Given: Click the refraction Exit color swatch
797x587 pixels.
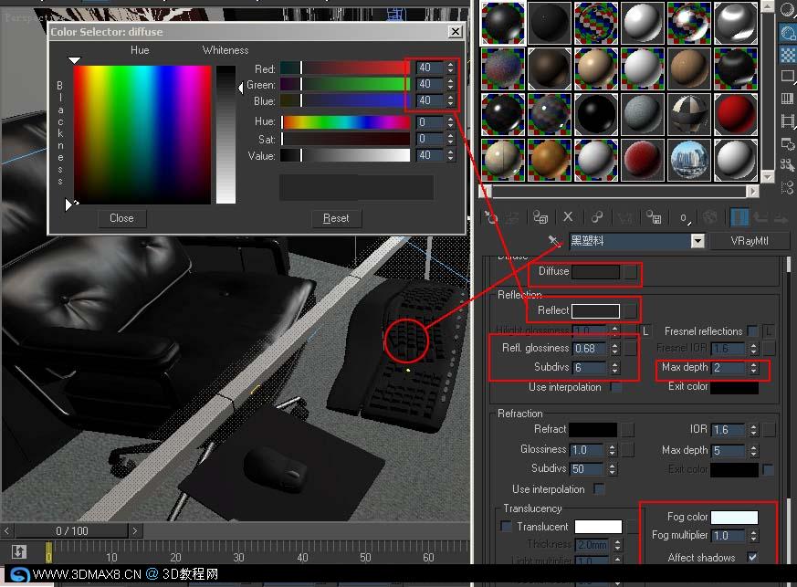Looking at the screenshot, I should pos(734,469).
